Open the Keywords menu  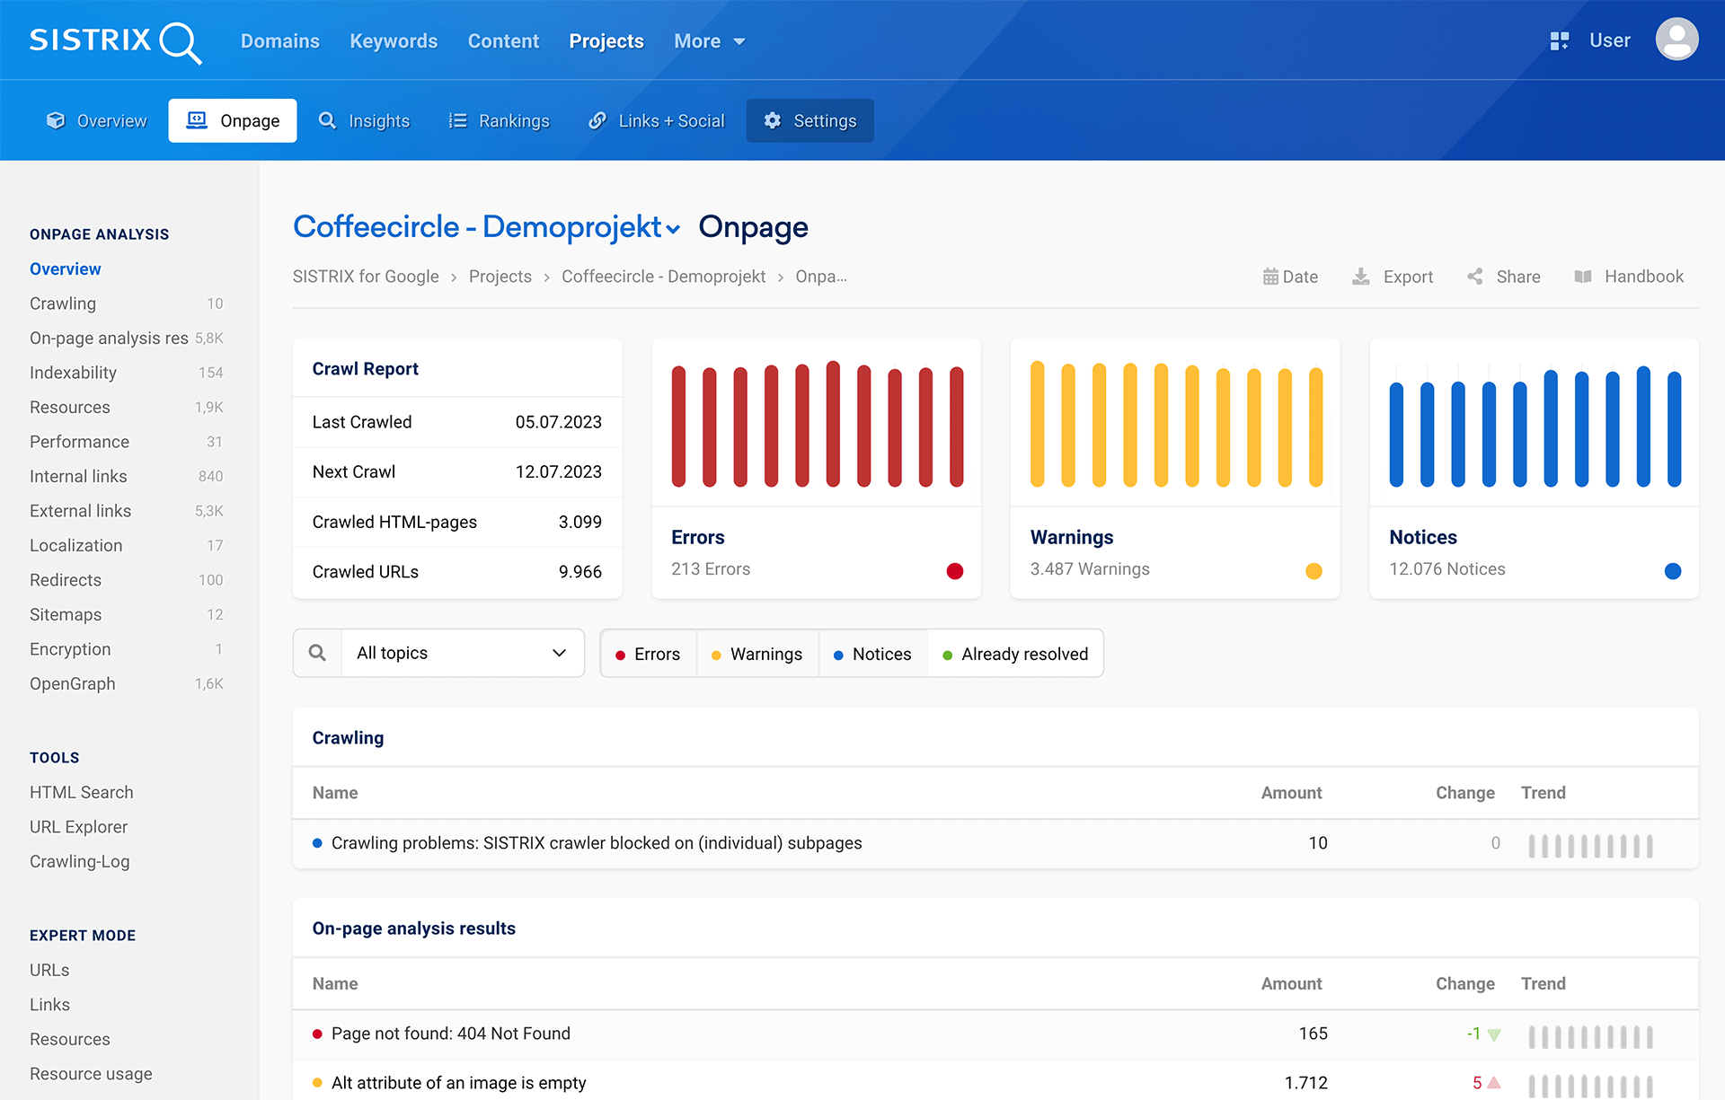394,41
